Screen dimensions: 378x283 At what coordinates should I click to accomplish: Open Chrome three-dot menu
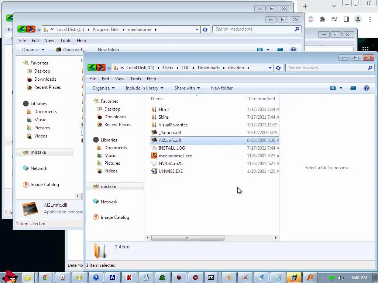(370, 19)
